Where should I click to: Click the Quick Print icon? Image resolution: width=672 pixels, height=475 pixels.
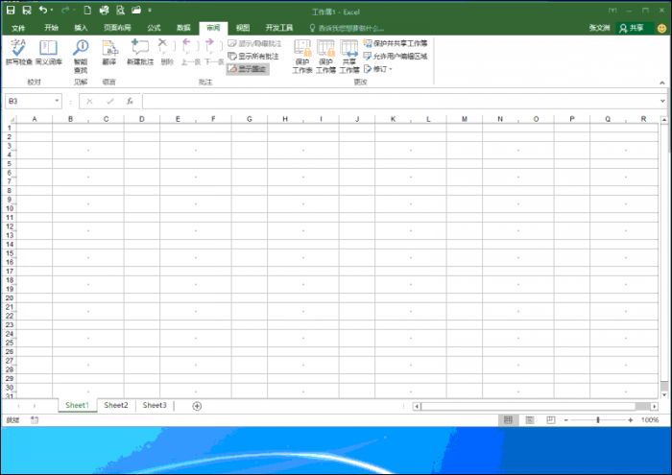[104, 10]
